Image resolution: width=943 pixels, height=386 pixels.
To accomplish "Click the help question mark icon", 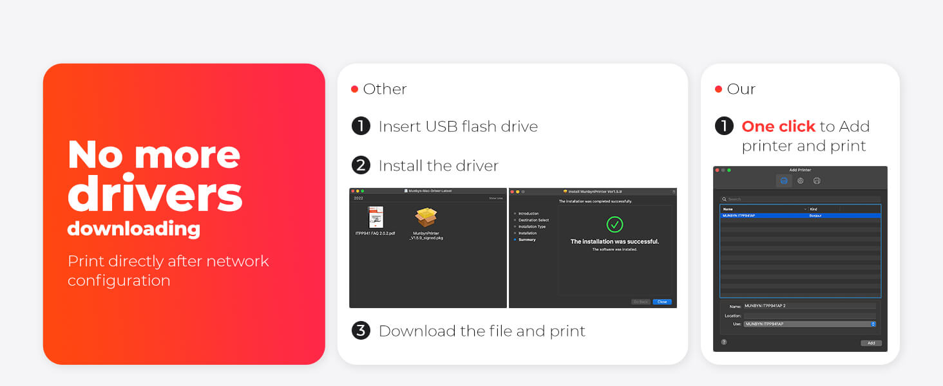I will [723, 342].
